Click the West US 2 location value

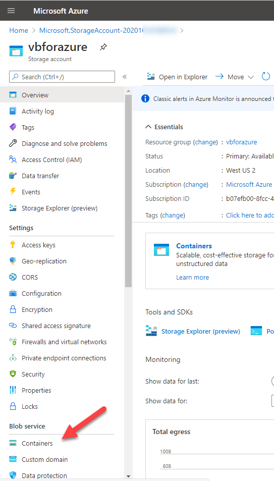pos(241,170)
